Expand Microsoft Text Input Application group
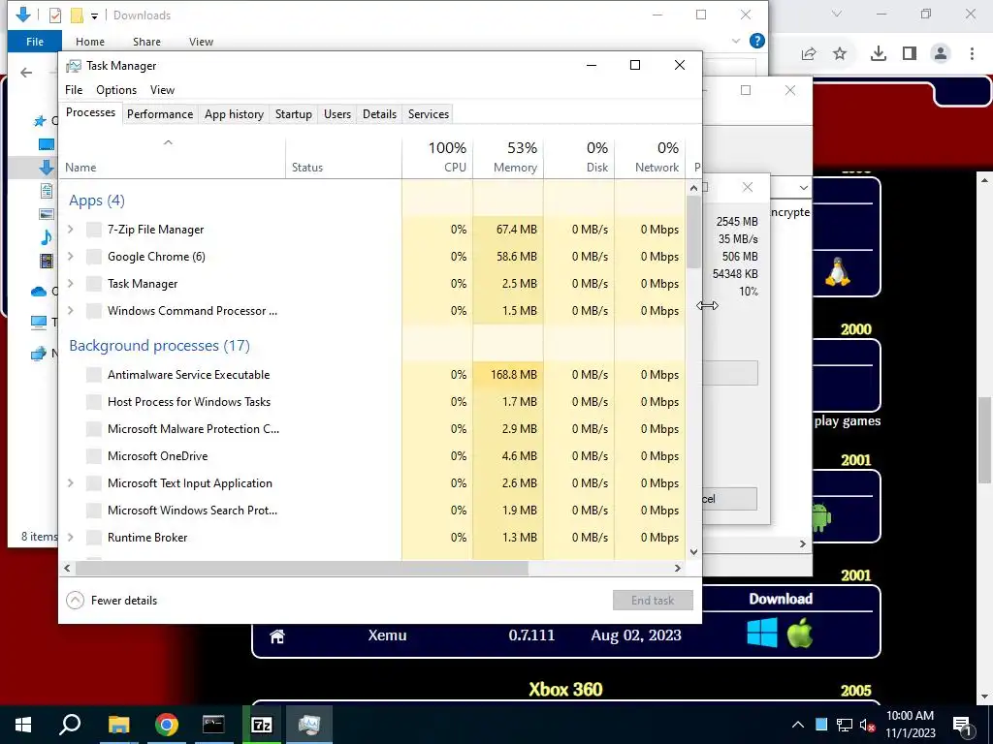Image resolution: width=993 pixels, height=744 pixels. tap(70, 483)
